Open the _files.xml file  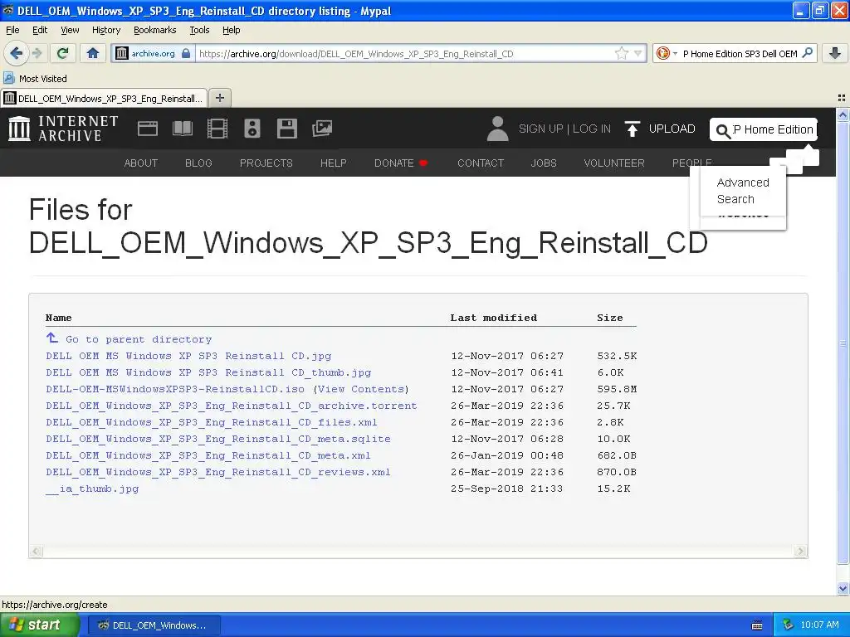(x=212, y=422)
